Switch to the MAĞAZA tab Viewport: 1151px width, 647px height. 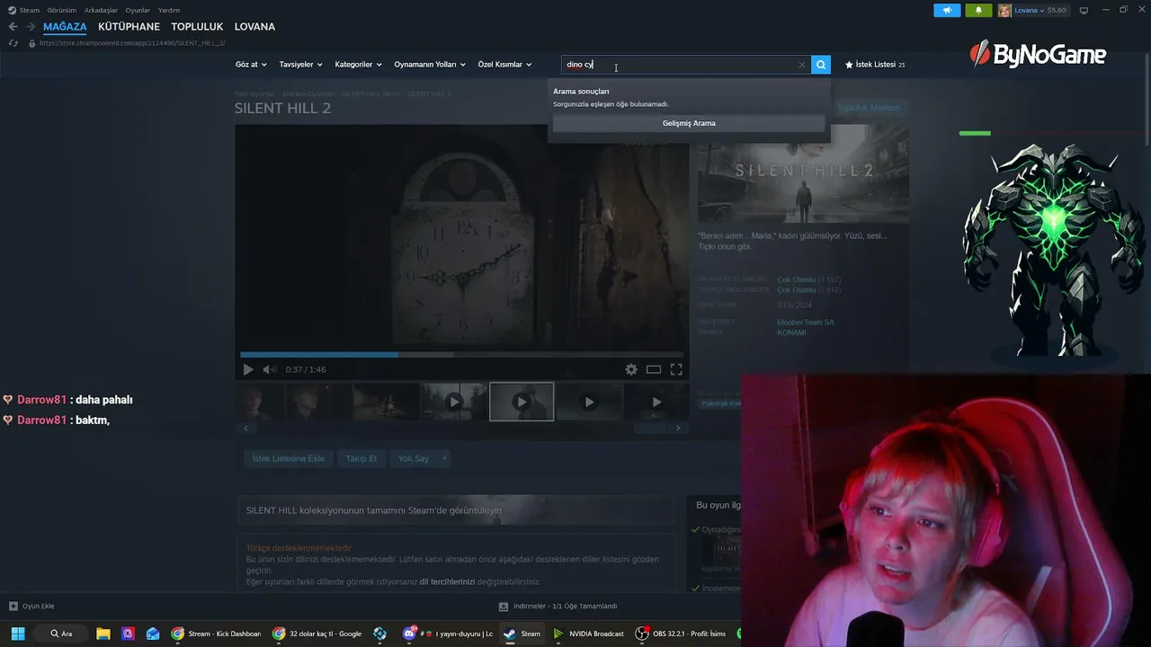pyautogui.click(x=65, y=27)
